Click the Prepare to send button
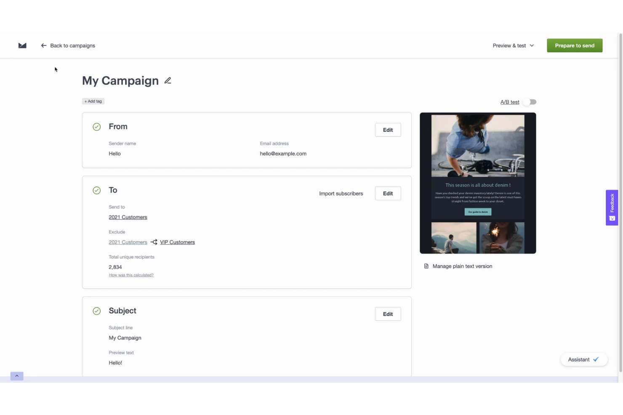The image size is (623, 415). pyautogui.click(x=574, y=45)
